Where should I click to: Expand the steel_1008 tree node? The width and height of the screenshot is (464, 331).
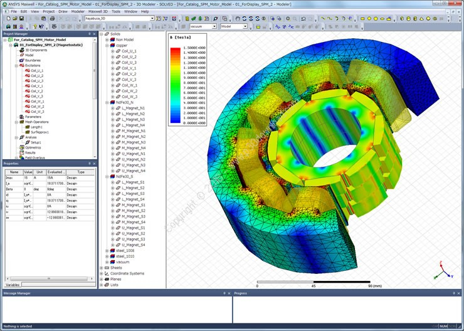tap(107, 251)
